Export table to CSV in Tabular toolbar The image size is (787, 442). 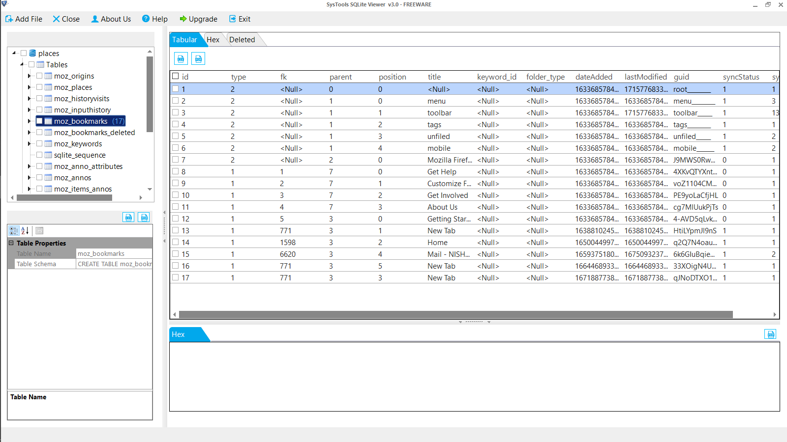tap(181, 59)
